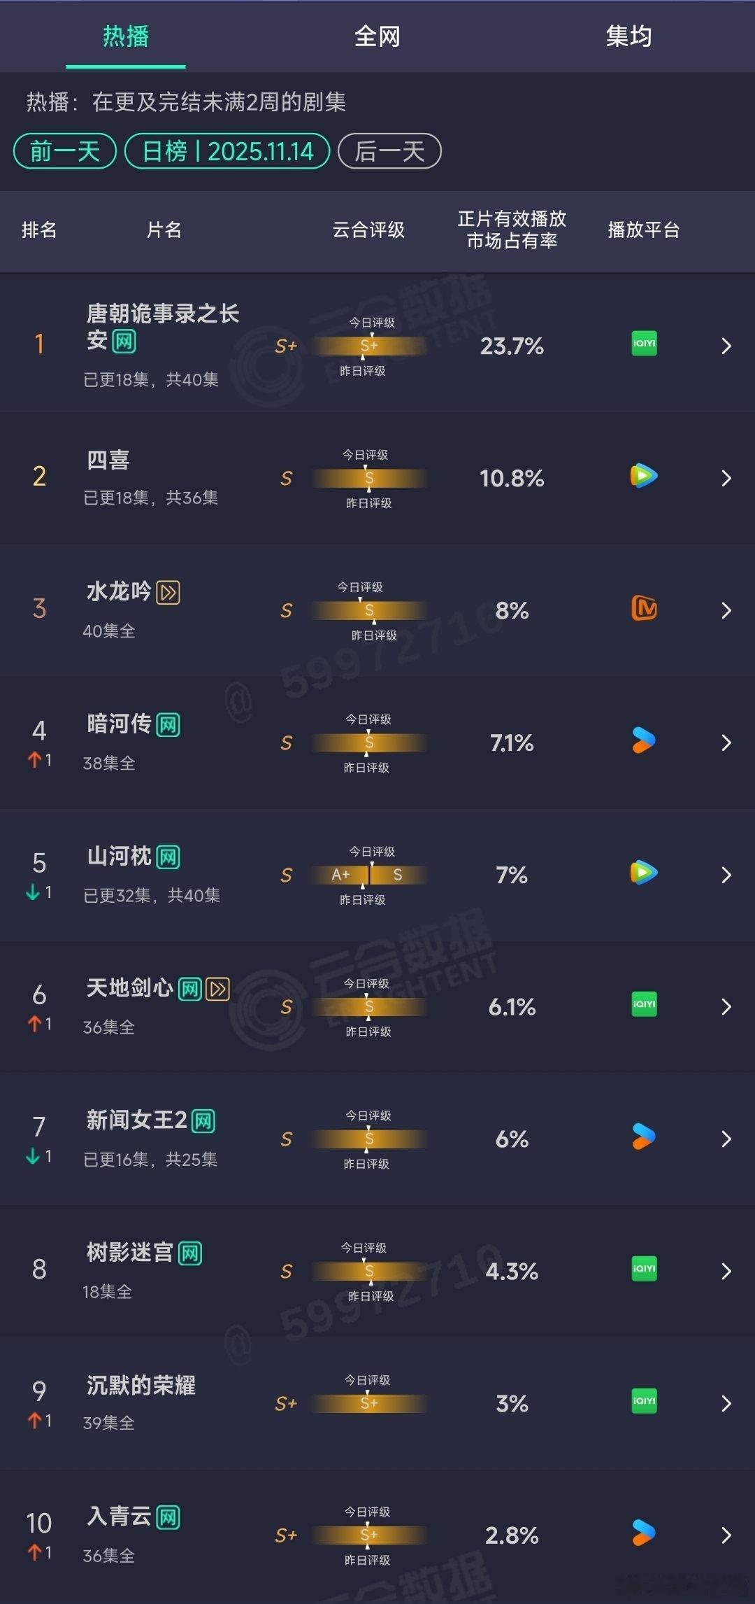This screenshot has height=1604, width=755.
Task: Tap iQIYI icon for 天地剑心
Action: [644, 1004]
